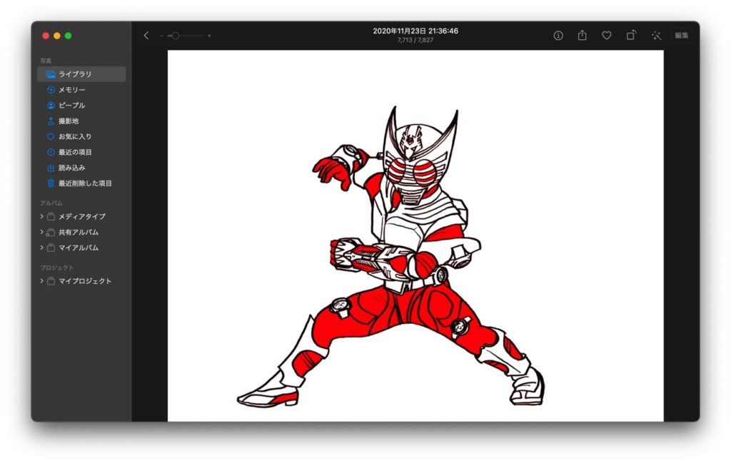Click the 編集 edit button
The height and width of the screenshot is (463, 731).
[682, 36]
